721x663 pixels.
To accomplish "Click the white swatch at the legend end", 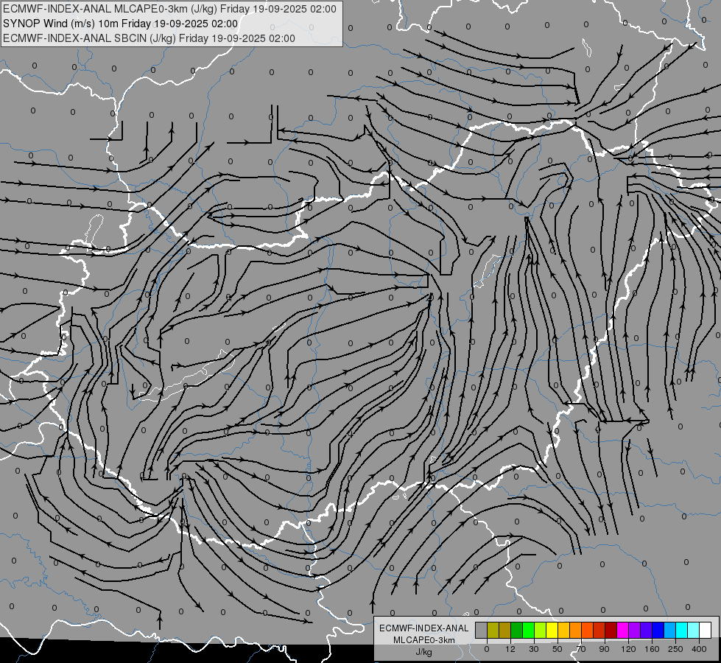I will point(706,630).
